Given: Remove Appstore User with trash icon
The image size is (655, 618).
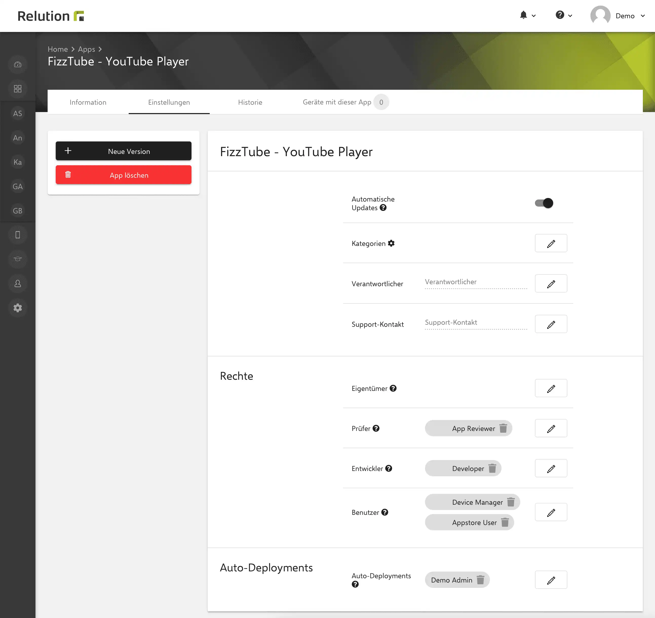Looking at the screenshot, I should [505, 522].
